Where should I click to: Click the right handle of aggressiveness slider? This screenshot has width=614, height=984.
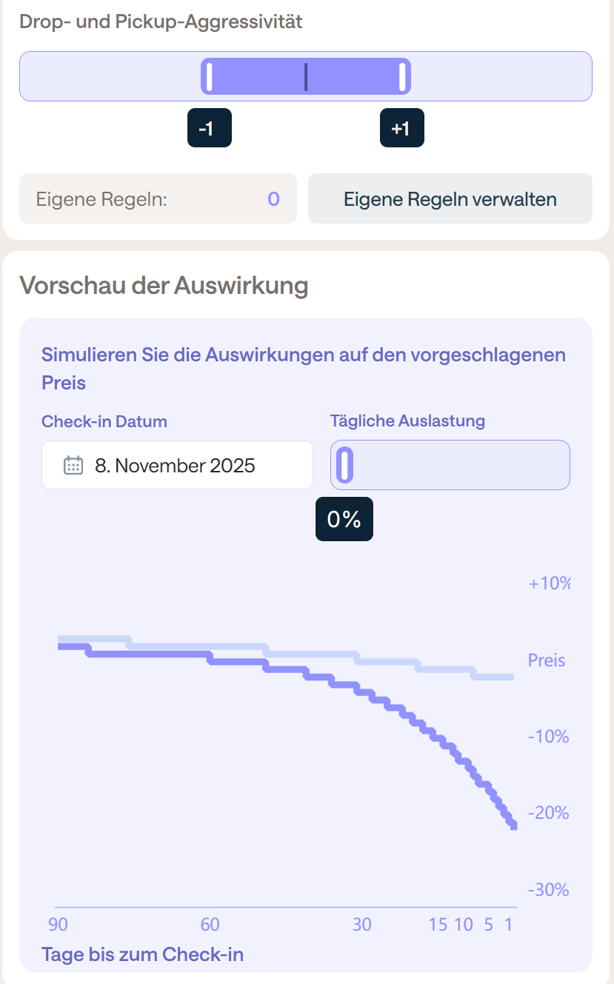click(402, 76)
